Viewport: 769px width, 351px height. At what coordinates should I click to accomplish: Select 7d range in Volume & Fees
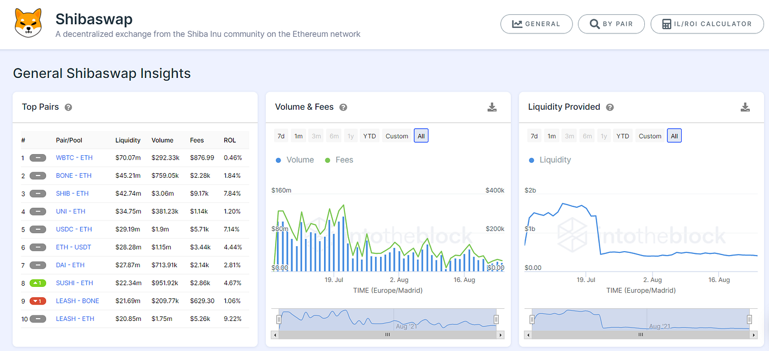(x=281, y=136)
